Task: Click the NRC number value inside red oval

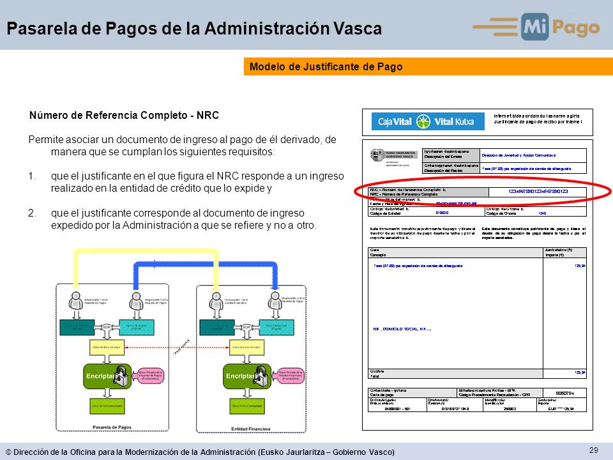Action: click(x=538, y=191)
